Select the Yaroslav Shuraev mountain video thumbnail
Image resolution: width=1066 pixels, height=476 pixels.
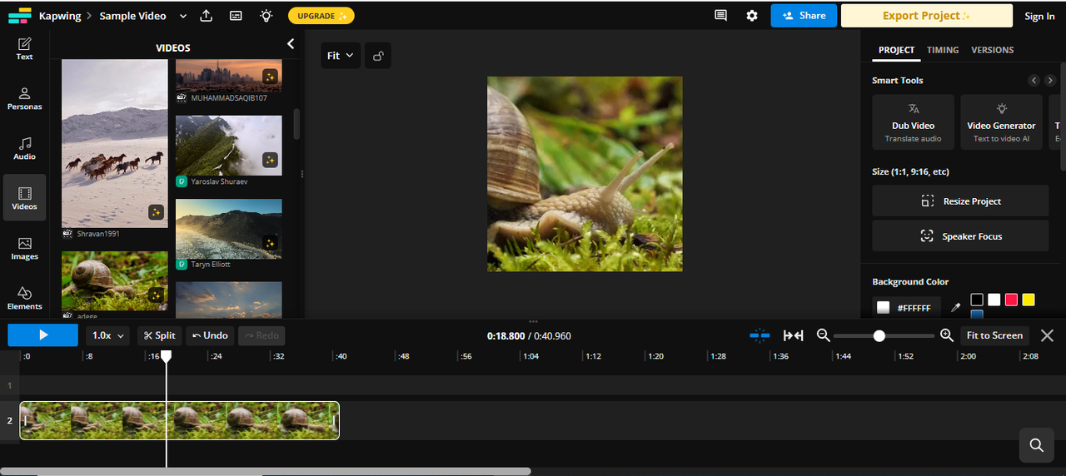(x=228, y=146)
